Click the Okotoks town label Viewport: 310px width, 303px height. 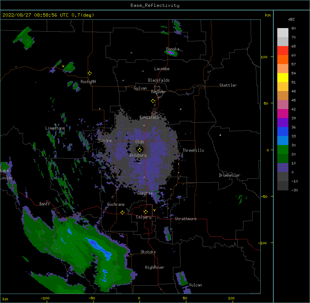pyautogui.click(x=148, y=252)
